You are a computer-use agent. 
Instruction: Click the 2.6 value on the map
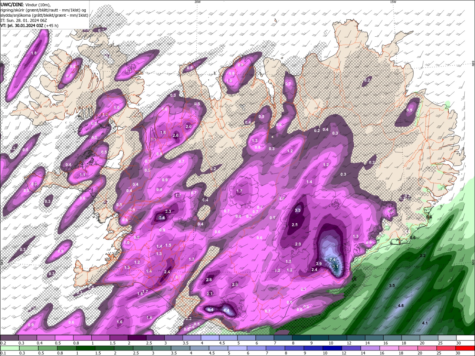coord(176,135)
